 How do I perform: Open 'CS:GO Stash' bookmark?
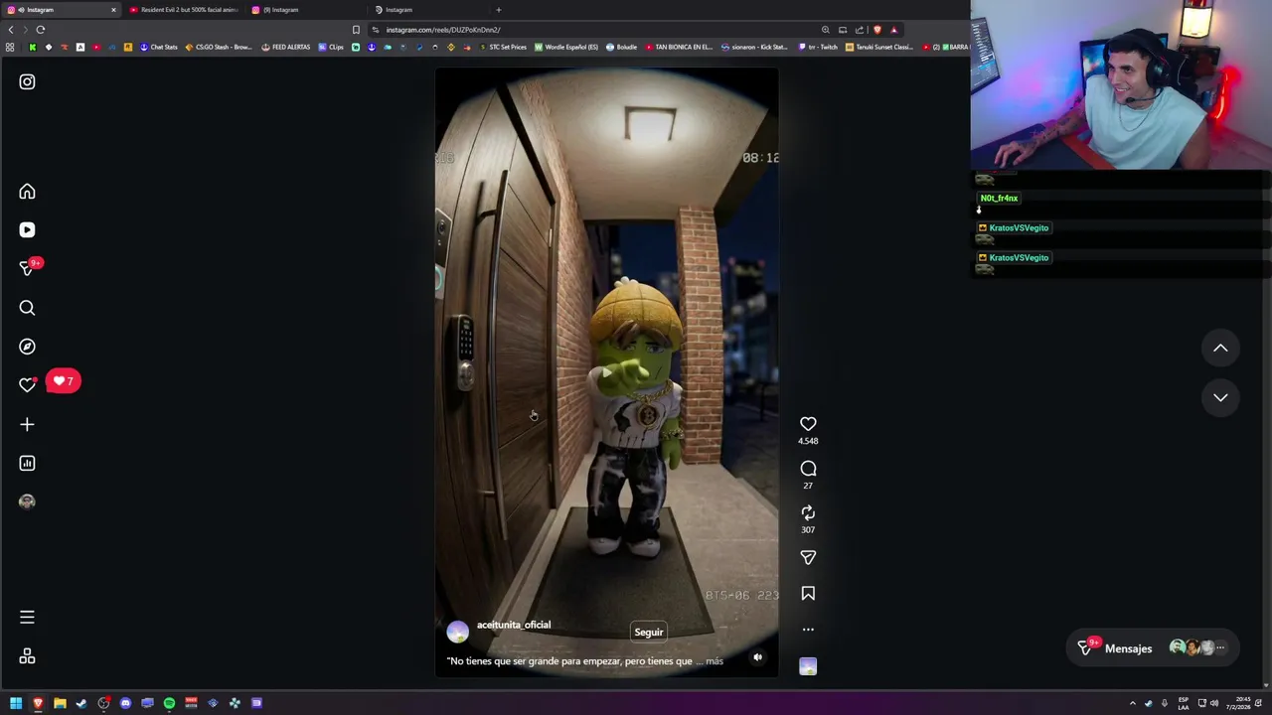click(219, 47)
